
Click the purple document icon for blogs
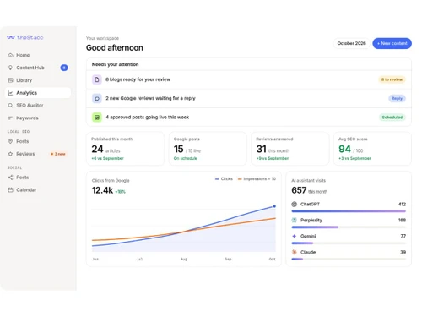point(97,79)
